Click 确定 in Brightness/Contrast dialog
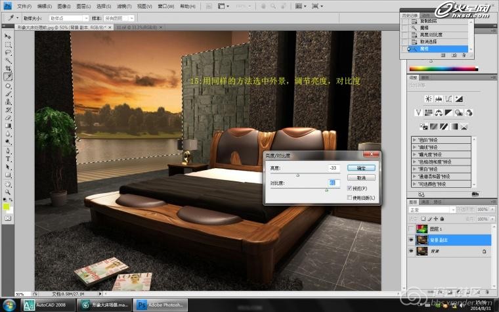 [361, 167]
